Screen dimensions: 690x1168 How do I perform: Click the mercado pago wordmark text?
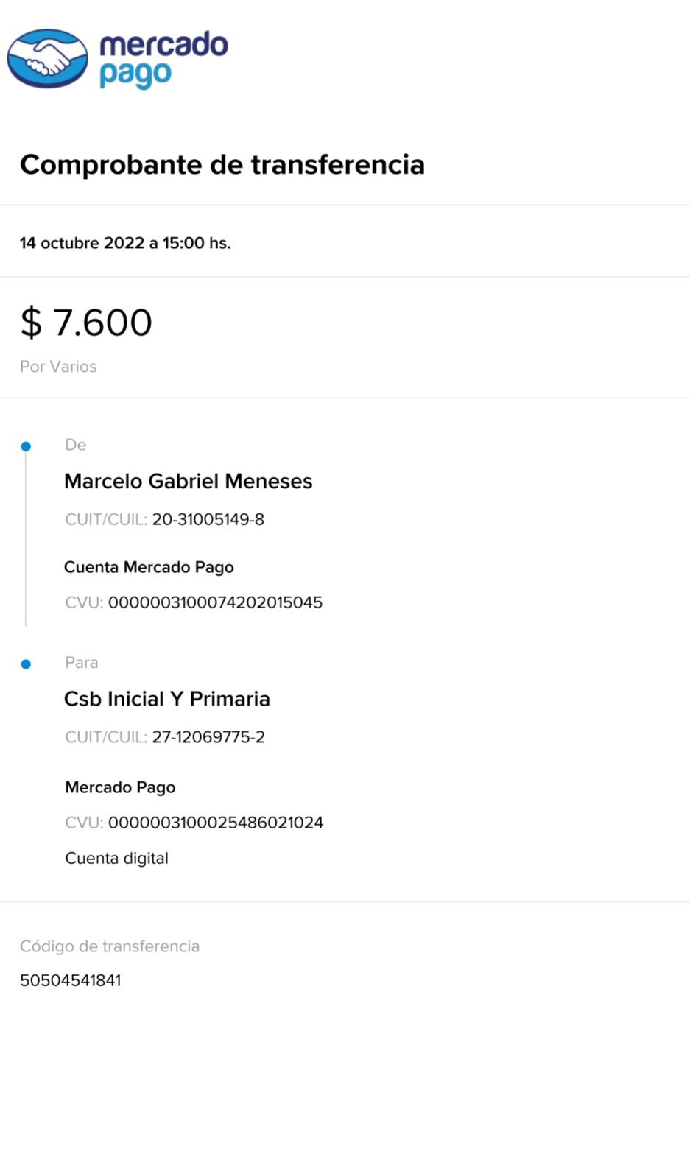tap(163, 59)
